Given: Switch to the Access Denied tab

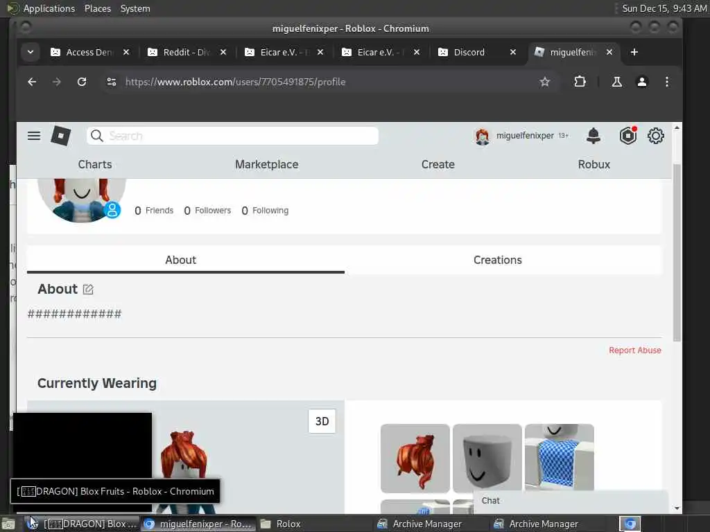Looking at the screenshot, I should [89, 53].
